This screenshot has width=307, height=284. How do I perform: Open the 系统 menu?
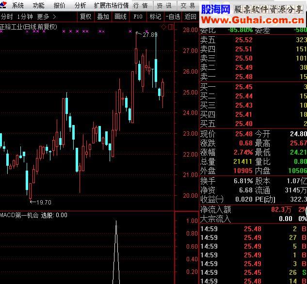[x=17, y=5]
